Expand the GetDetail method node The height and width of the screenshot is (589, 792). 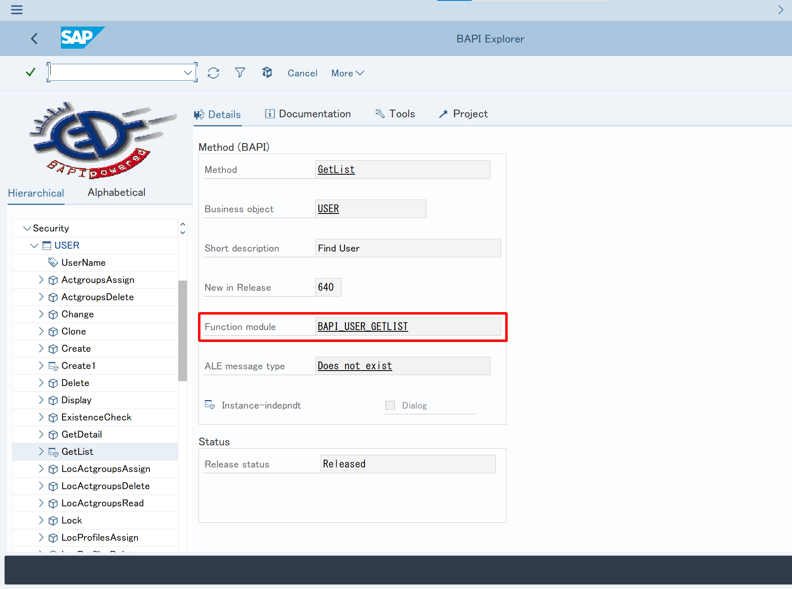point(41,434)
